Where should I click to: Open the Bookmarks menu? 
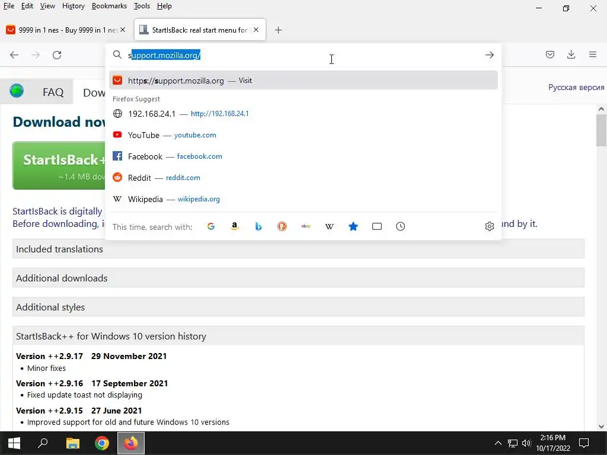point(109,6)
